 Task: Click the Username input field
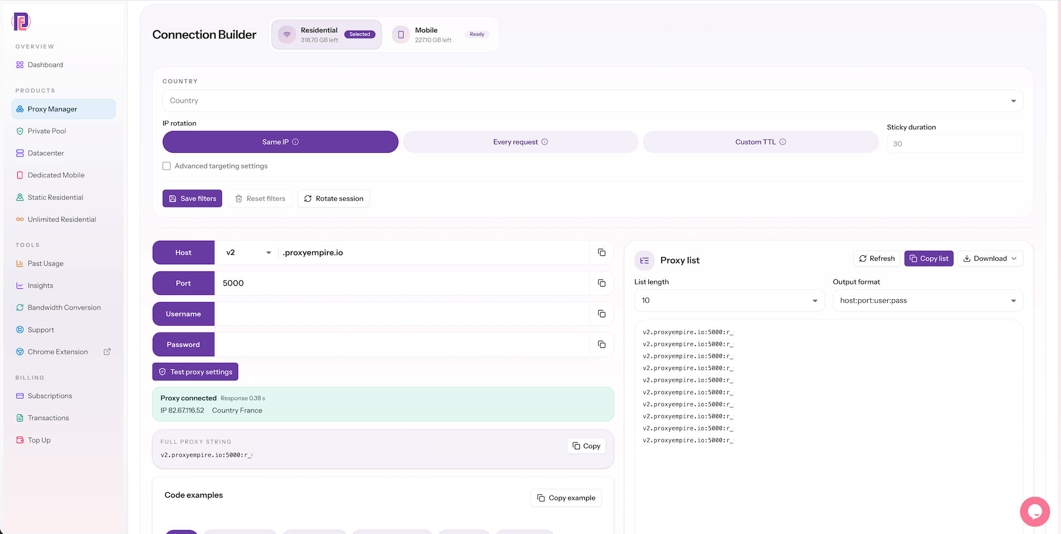(402, 314)
